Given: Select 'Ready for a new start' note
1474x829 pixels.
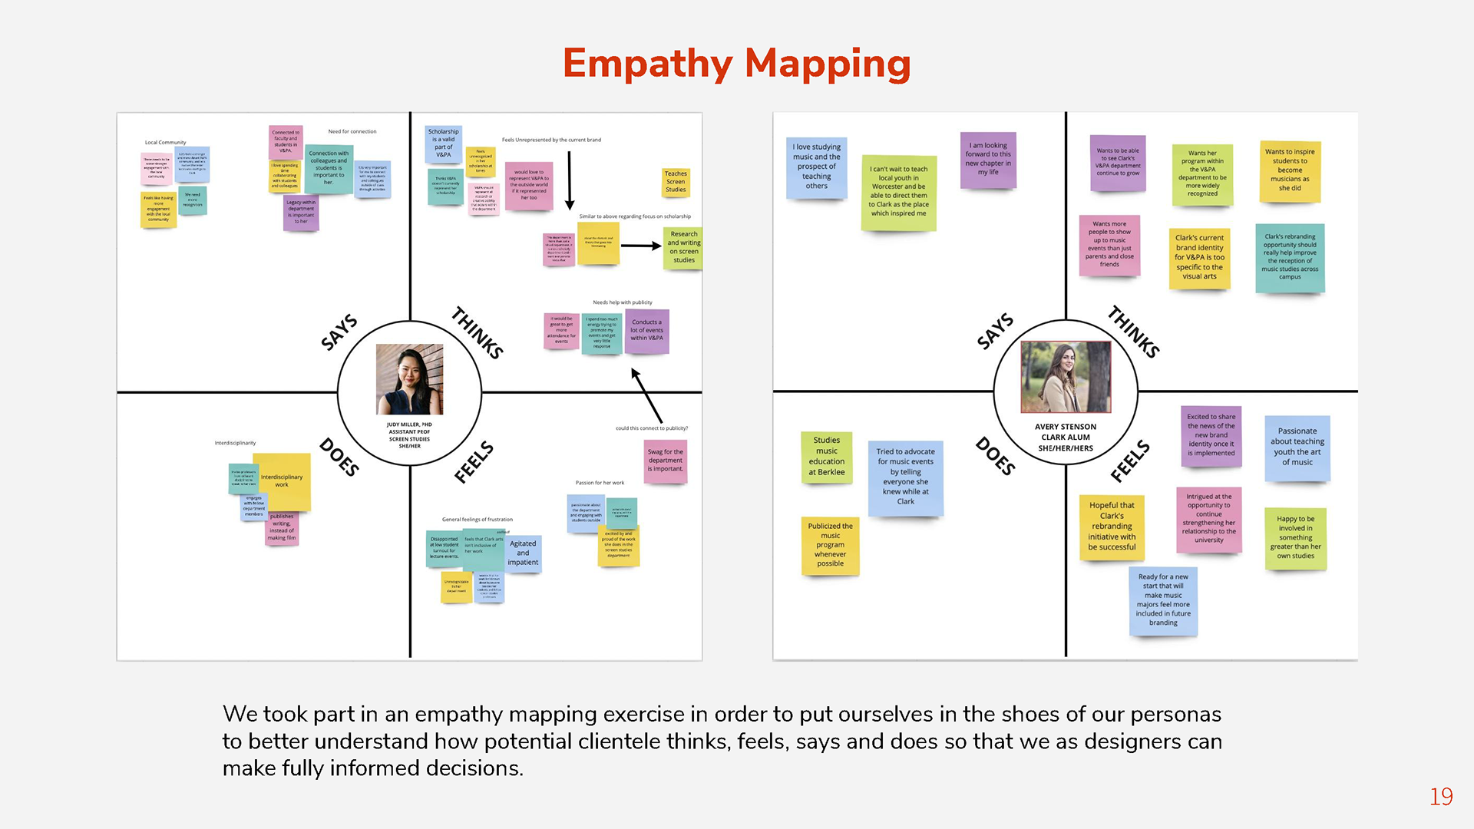Looking at the screenshot, I should coord(1163,599).
